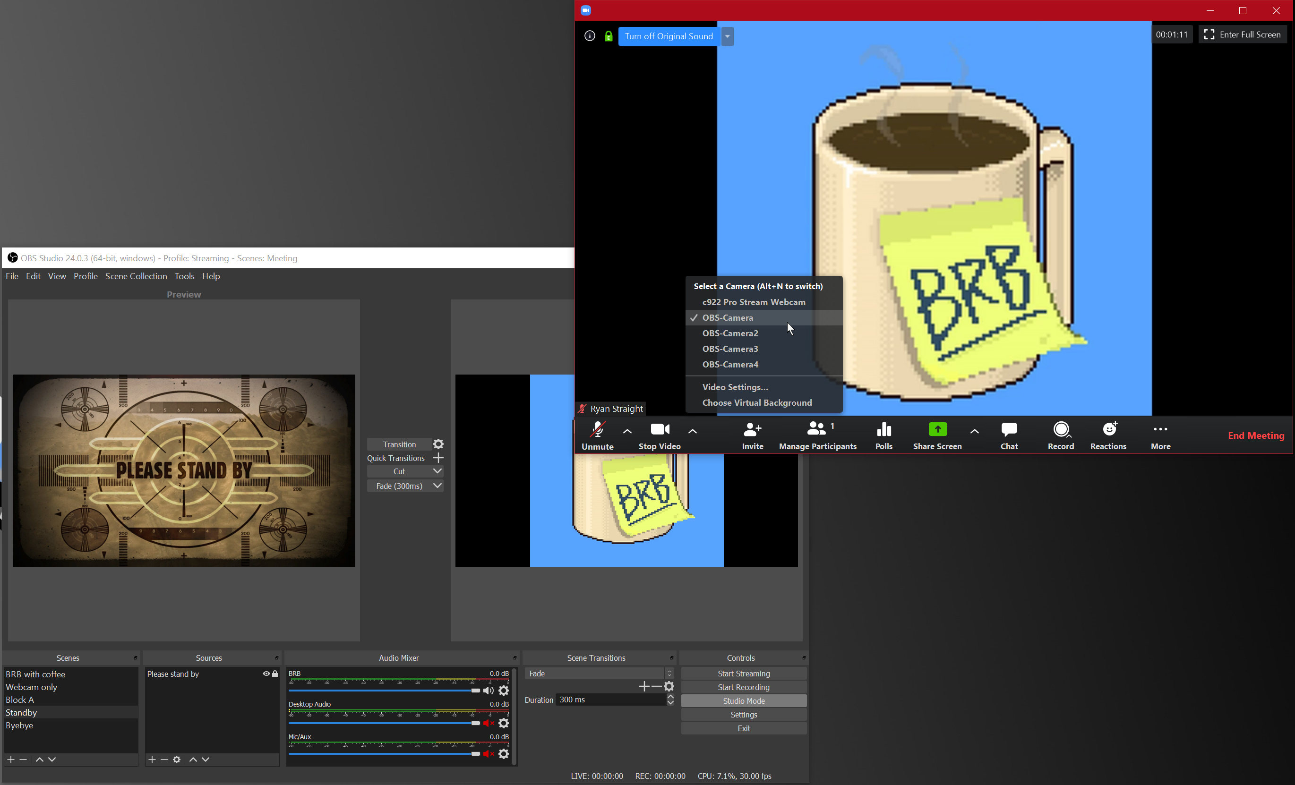Select OBS-Camera from camera list
Viewport: 1295px width, 785px height.
tap(728, 317)
